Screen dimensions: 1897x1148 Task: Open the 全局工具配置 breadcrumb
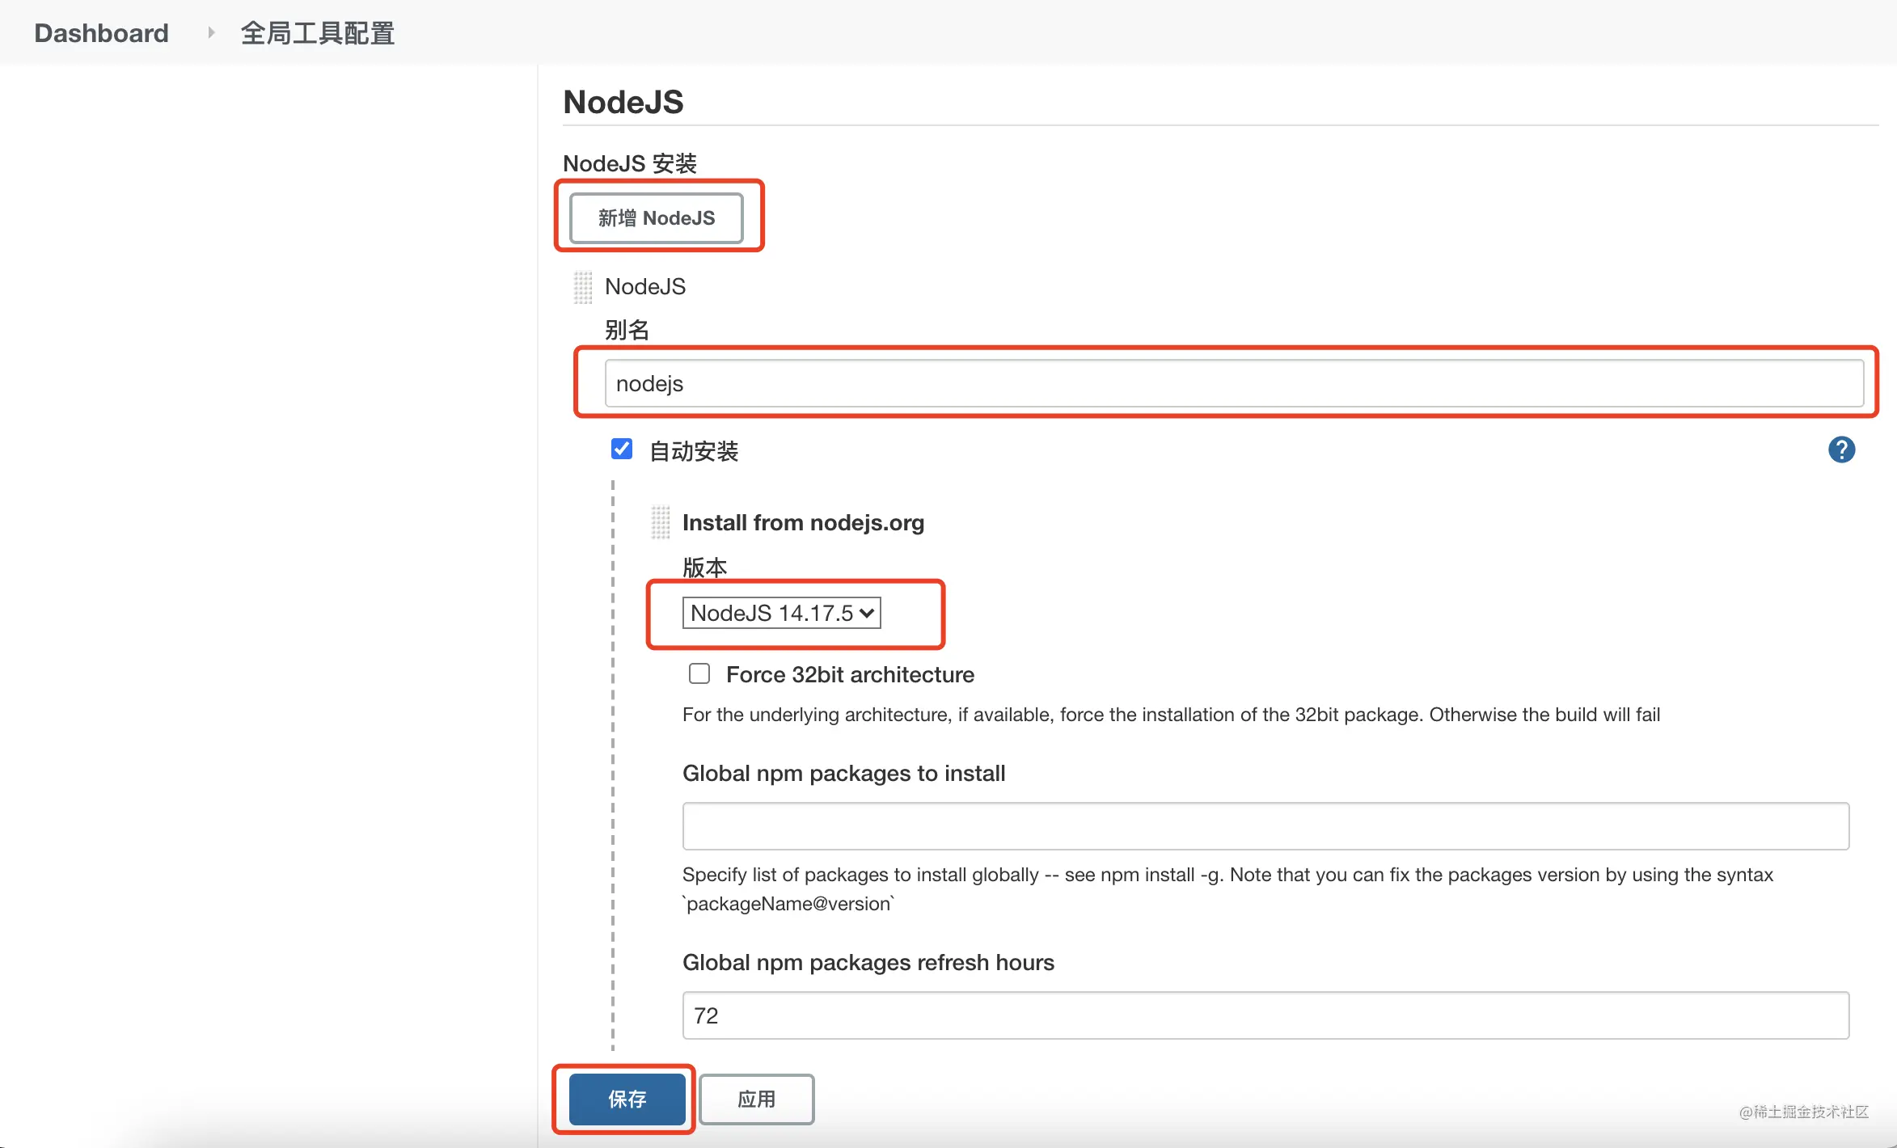[x=317, y=33]
